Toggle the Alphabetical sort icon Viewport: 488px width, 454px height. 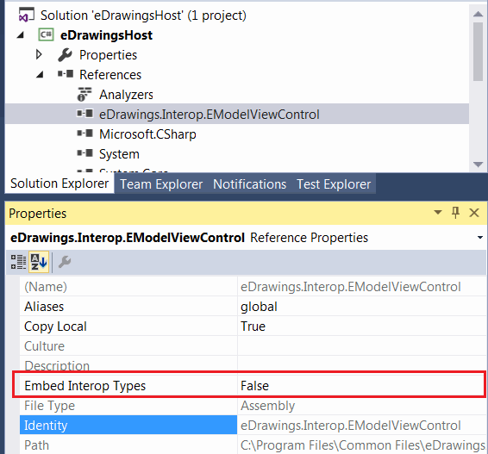(x=39, y=262)
